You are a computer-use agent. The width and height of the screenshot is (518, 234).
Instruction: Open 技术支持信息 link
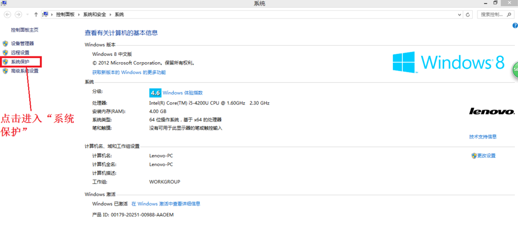pos(483,137)
